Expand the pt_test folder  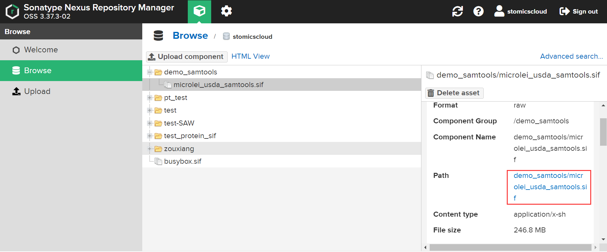pos(150,98)
